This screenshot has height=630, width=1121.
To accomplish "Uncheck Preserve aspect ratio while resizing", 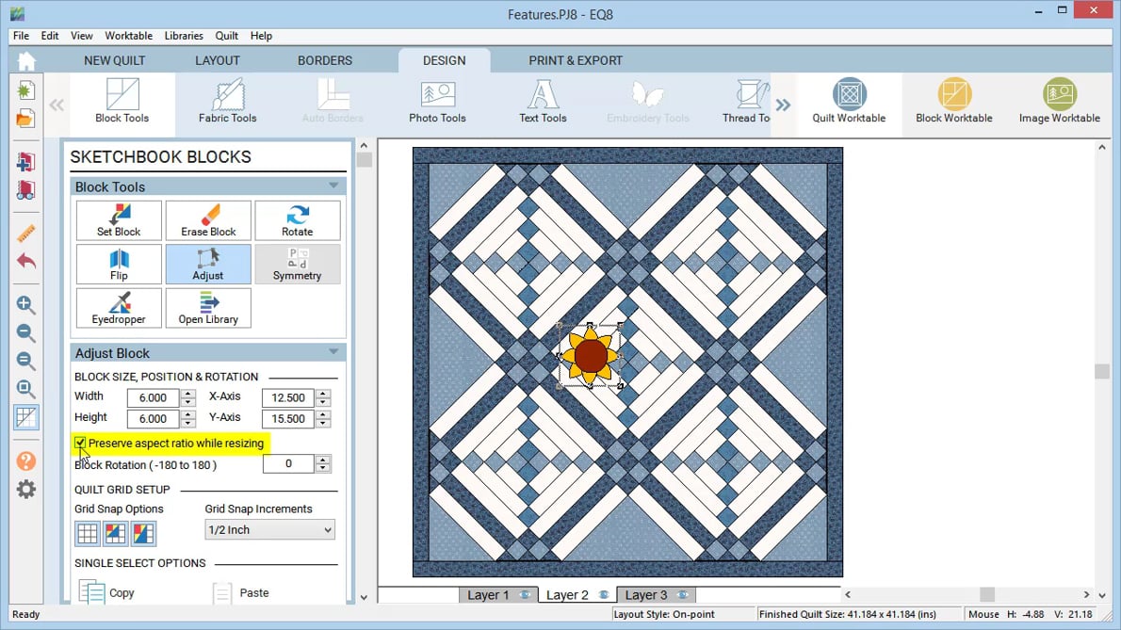I will (x=81, y=443).
